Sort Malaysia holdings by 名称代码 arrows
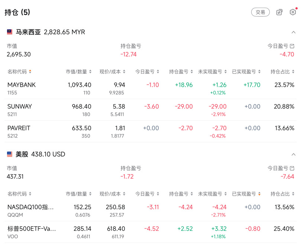Image resolution: width=301 pixels, height=250 pixels. 30,72
